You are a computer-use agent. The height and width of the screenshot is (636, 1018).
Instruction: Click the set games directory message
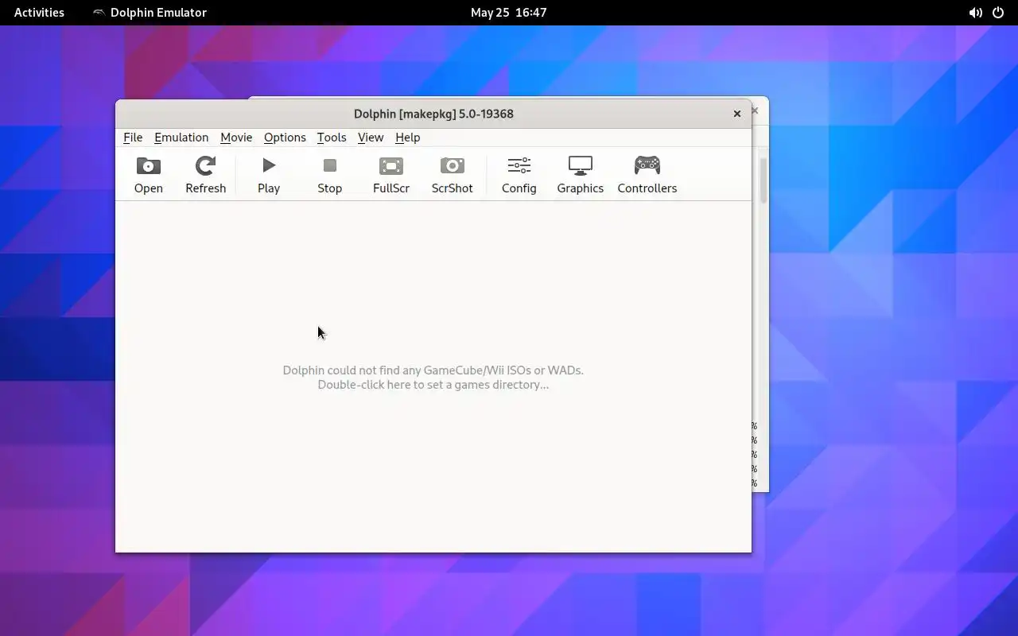click(433, 378)
